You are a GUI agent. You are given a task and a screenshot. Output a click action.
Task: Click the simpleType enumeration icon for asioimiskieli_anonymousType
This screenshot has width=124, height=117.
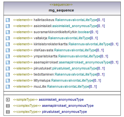pyautogui.click(x=8, y=100)
